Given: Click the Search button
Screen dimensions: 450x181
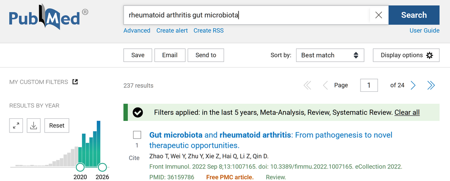Looking at the screenshot, I should tap(414, 15).
